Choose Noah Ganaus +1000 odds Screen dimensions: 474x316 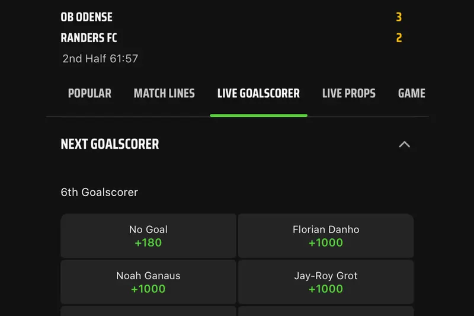[148, 282]
